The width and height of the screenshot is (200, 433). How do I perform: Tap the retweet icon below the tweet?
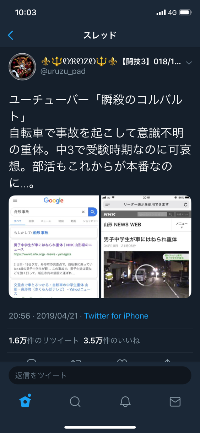pyautogui.click(x=76, y=360)
